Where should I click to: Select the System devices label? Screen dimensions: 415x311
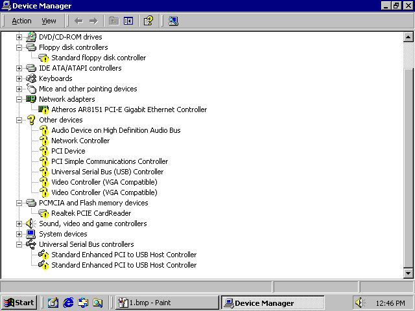click(x=63, y=234)
